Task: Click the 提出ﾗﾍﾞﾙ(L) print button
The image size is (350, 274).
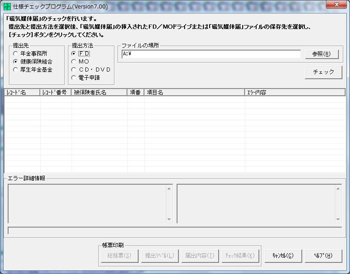Action: (x=160, y=256)
